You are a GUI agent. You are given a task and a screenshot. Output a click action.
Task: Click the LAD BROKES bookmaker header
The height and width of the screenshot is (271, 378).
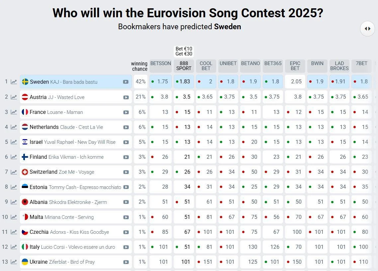(x=339, y=66)
